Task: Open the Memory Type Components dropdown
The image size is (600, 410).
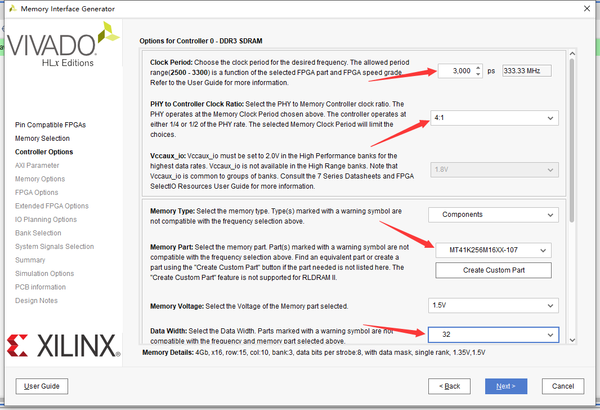Action: [493, 215]
